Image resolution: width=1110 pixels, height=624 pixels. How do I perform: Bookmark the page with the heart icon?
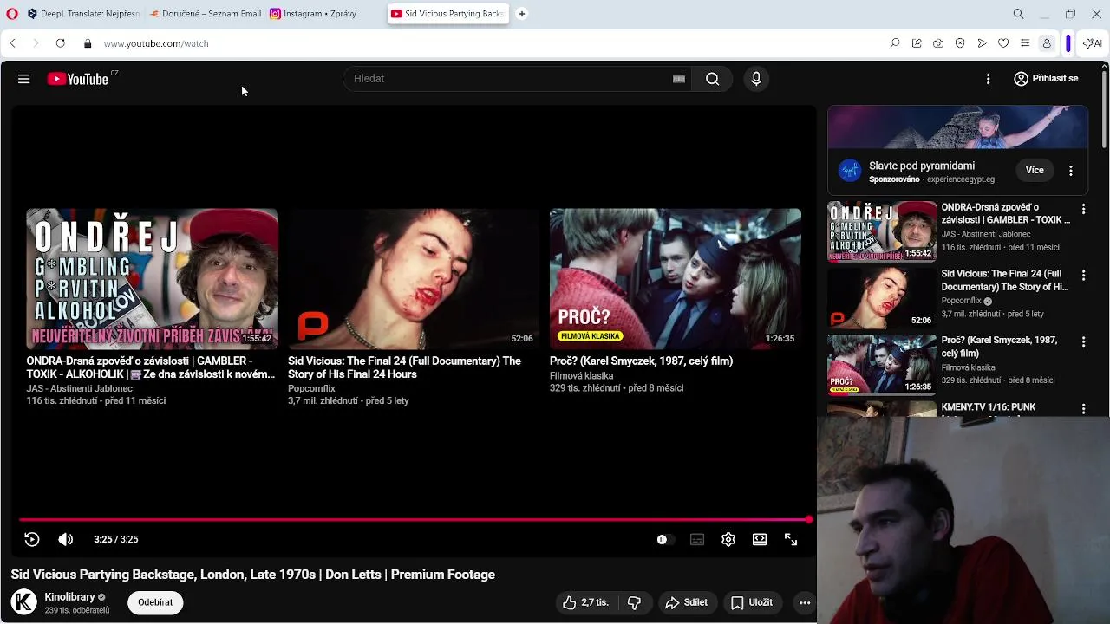tap(1003, 43)
